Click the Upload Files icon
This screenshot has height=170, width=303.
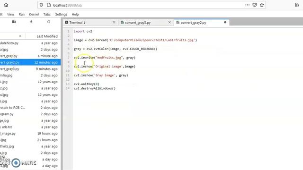[31, 22]
